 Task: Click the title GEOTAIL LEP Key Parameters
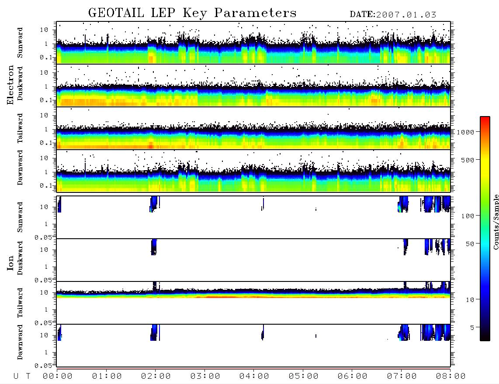tap(192, 13)
